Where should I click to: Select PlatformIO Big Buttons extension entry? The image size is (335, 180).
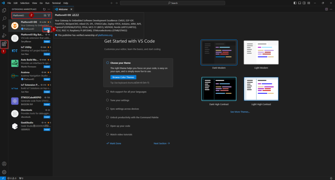click(31, 38)
